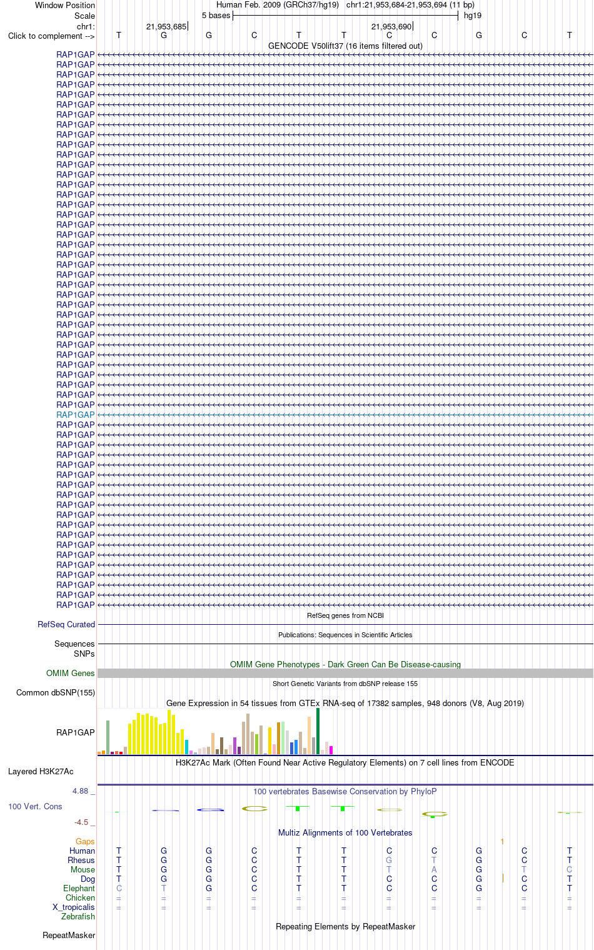594x950 pixels.
Task: Click the '5 bases' scale label
Action: (216, 15)
